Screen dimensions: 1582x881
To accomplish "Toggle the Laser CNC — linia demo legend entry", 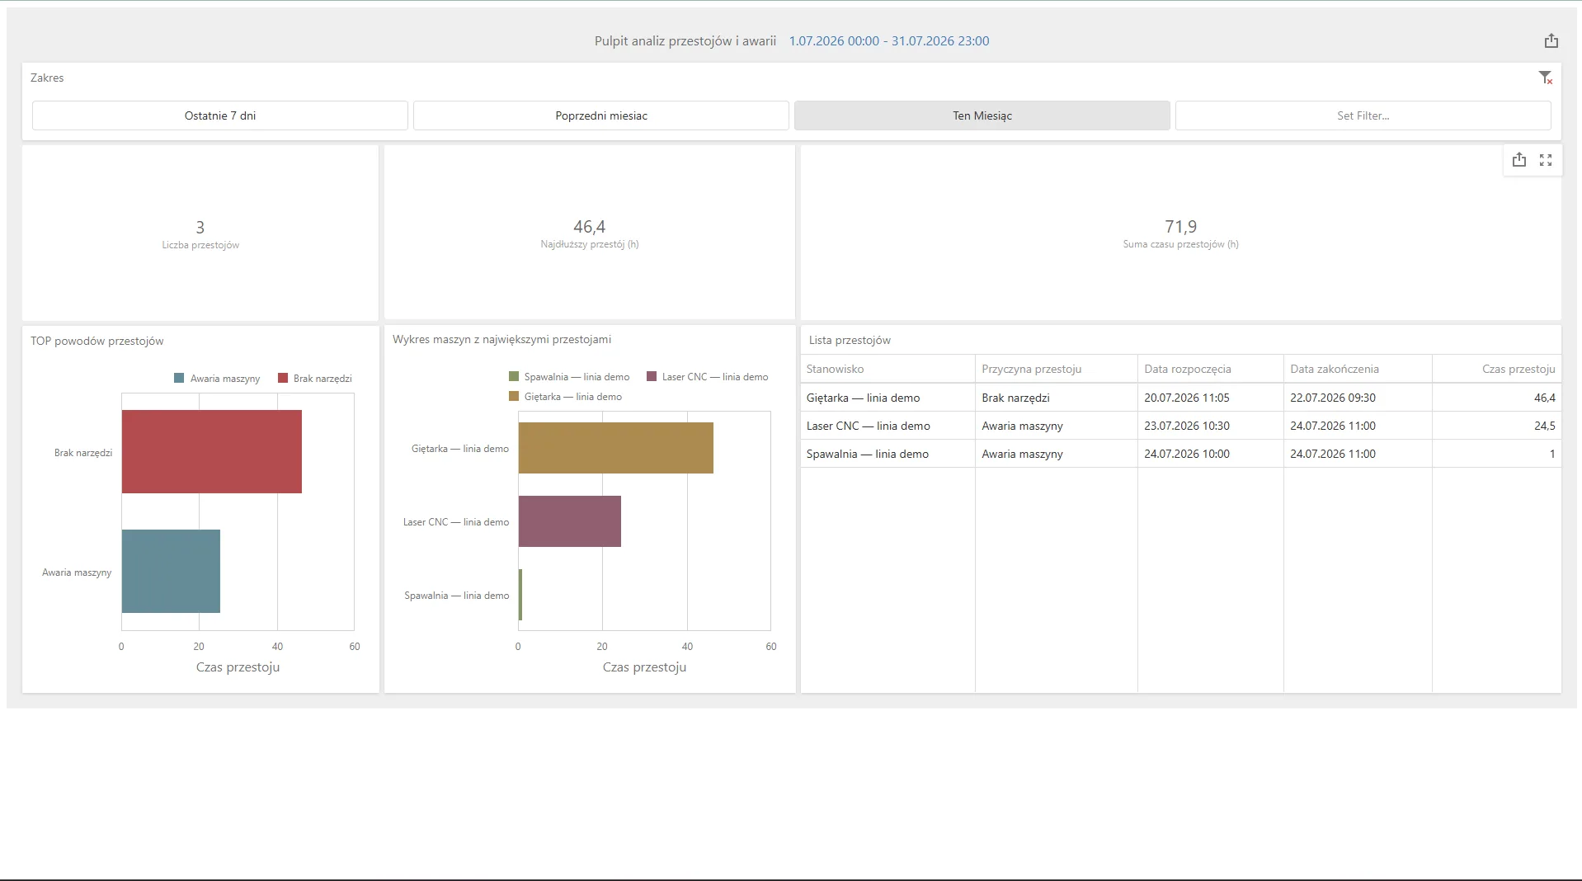I will pos(708,377).
